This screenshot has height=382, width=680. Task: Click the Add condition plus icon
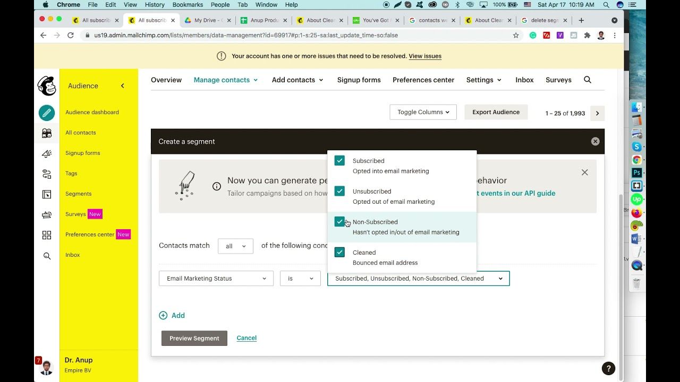click(163, 315)
